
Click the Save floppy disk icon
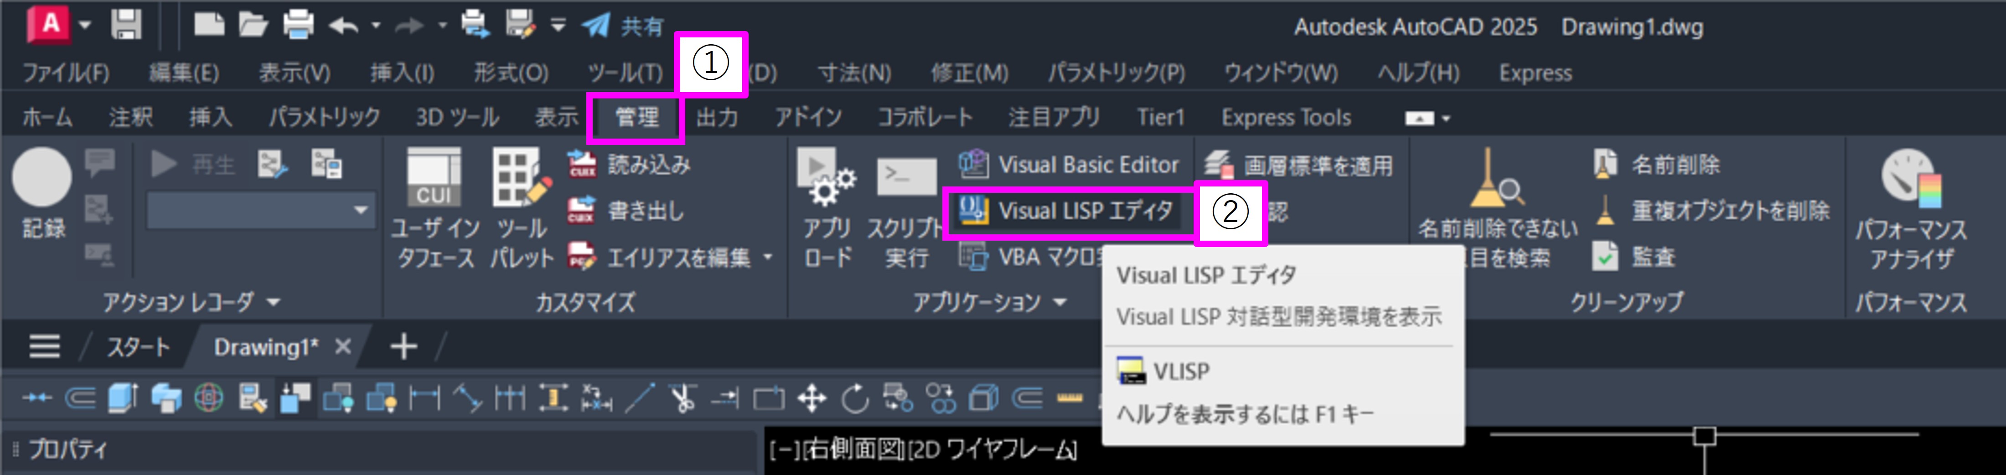(x=126, y=24)
